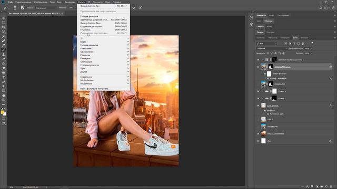The image size is (337, 189).
Task: Select the highlighted Brush tool in toolbar
Action: click(4, 50)
